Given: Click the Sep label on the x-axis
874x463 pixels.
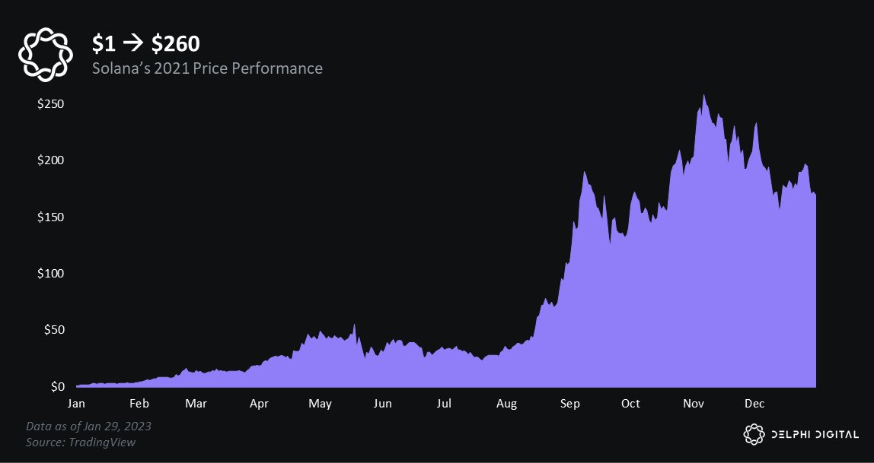Looking at the screenshot, I should tap(569, 404).
